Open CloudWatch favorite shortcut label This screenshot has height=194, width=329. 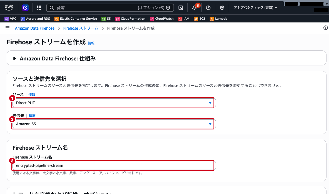(164, 19)
